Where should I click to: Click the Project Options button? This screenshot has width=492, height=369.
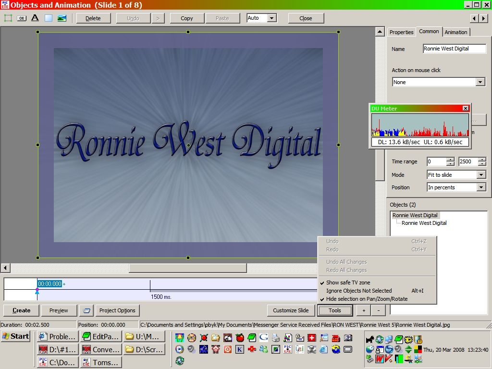tap(117, 310)
